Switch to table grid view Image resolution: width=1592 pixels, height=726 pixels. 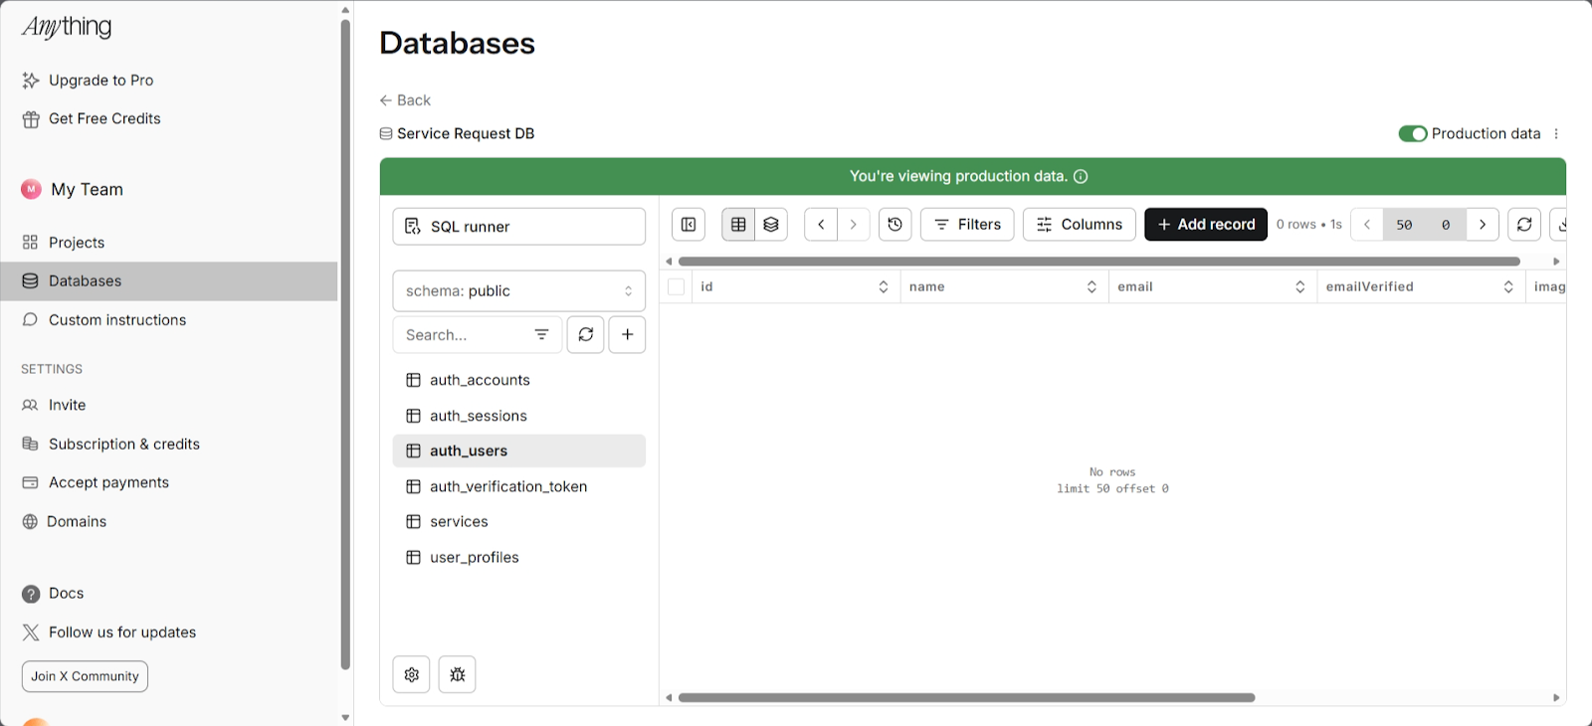pos(738,225)
